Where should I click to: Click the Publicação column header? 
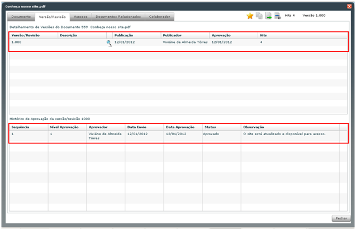tap(137, 35)
